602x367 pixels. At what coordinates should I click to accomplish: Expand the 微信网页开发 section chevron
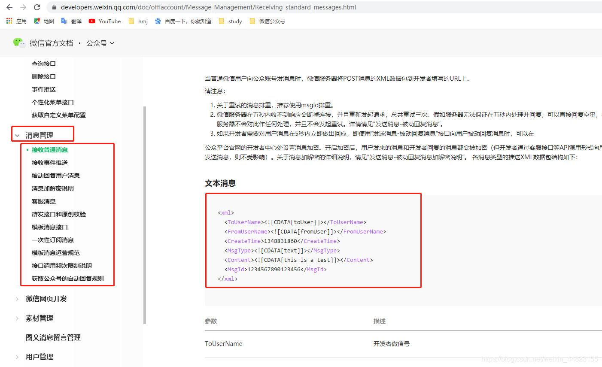[17, 299]
